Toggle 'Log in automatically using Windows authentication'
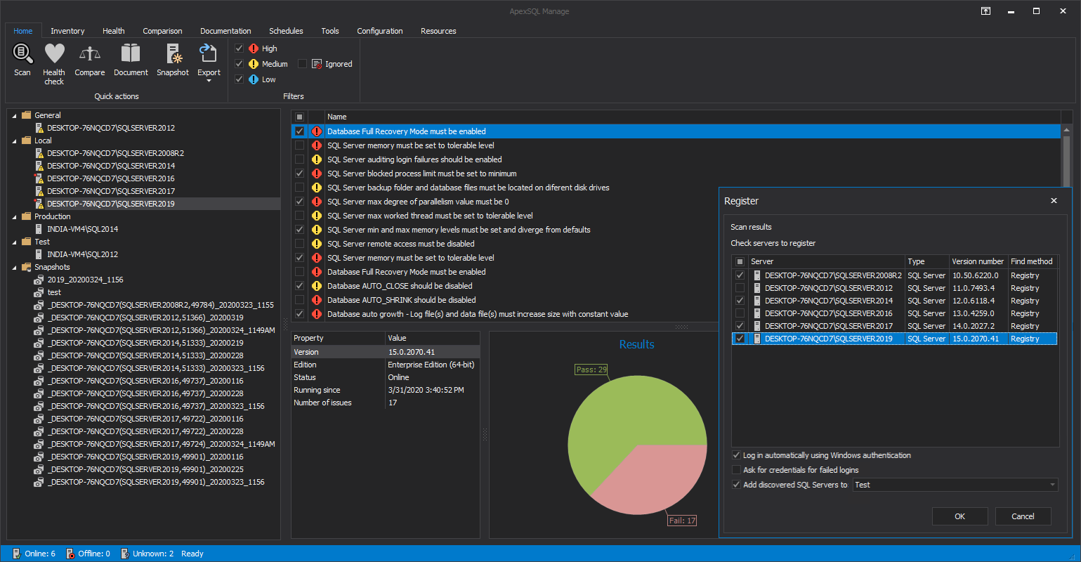 [736, 455]
